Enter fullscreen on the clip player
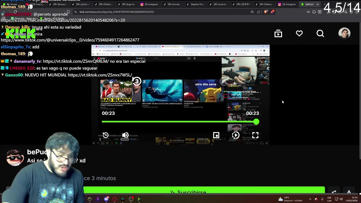361x203 pixels. [x=255, y=135]
